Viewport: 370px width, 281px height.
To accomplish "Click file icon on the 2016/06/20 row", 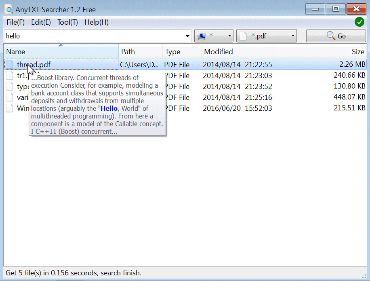I will [x=10, y=108].
